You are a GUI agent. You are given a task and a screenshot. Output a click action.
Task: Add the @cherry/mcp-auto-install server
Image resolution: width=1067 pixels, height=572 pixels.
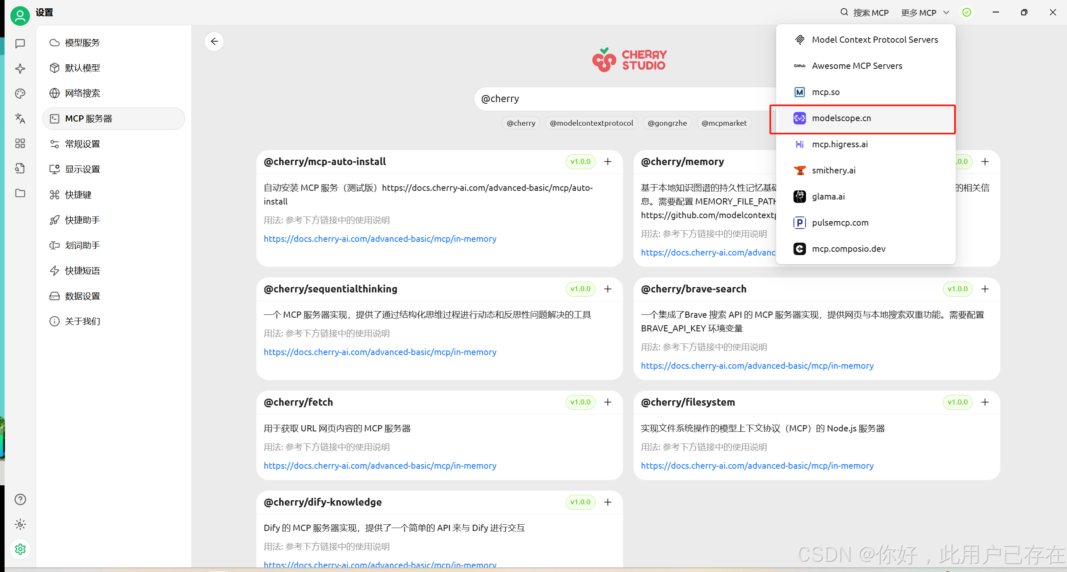[608, 161]
